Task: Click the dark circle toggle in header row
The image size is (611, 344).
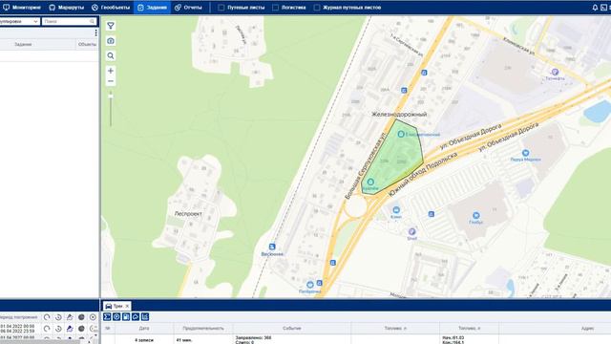Action: (x=81, y=317)
